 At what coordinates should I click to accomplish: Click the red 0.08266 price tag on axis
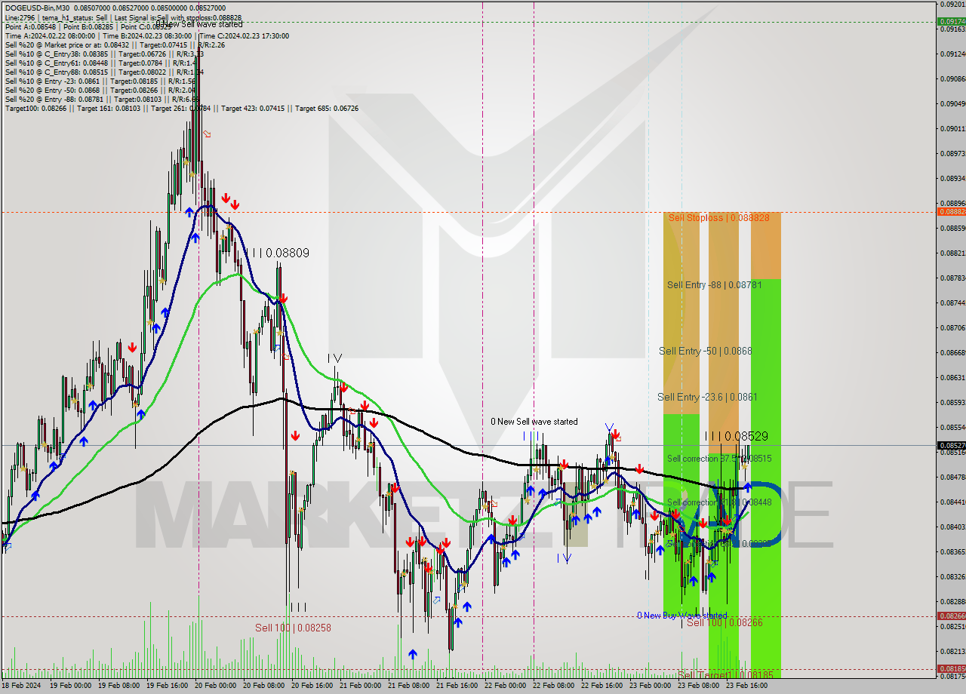coord(951,616)
